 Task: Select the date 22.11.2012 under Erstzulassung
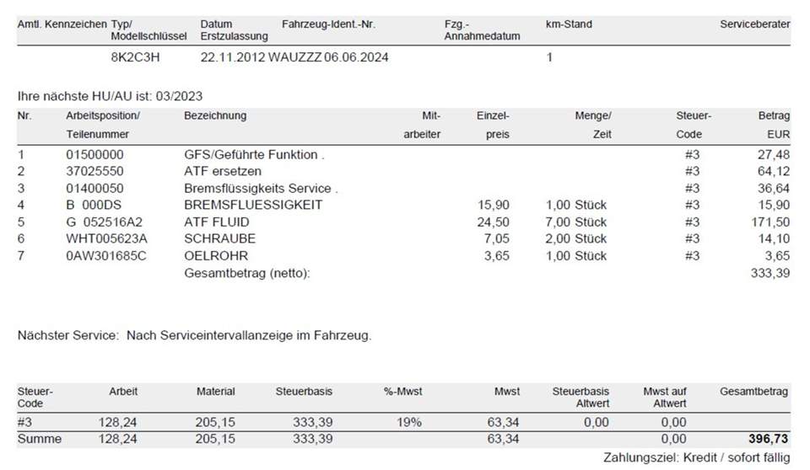point(233,57)
